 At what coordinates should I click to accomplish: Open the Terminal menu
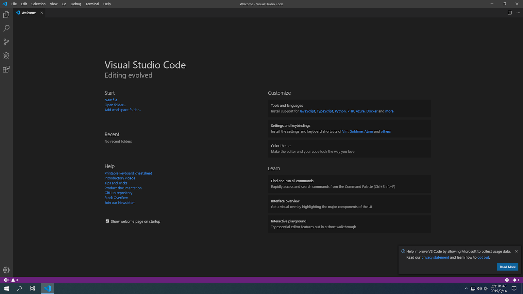tap(92, 4)
